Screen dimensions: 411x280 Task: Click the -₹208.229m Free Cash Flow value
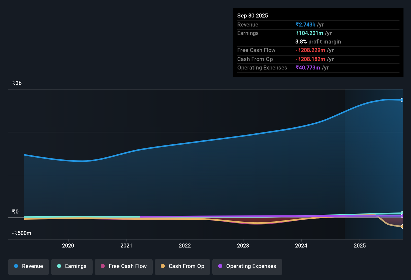pos(310,50)
